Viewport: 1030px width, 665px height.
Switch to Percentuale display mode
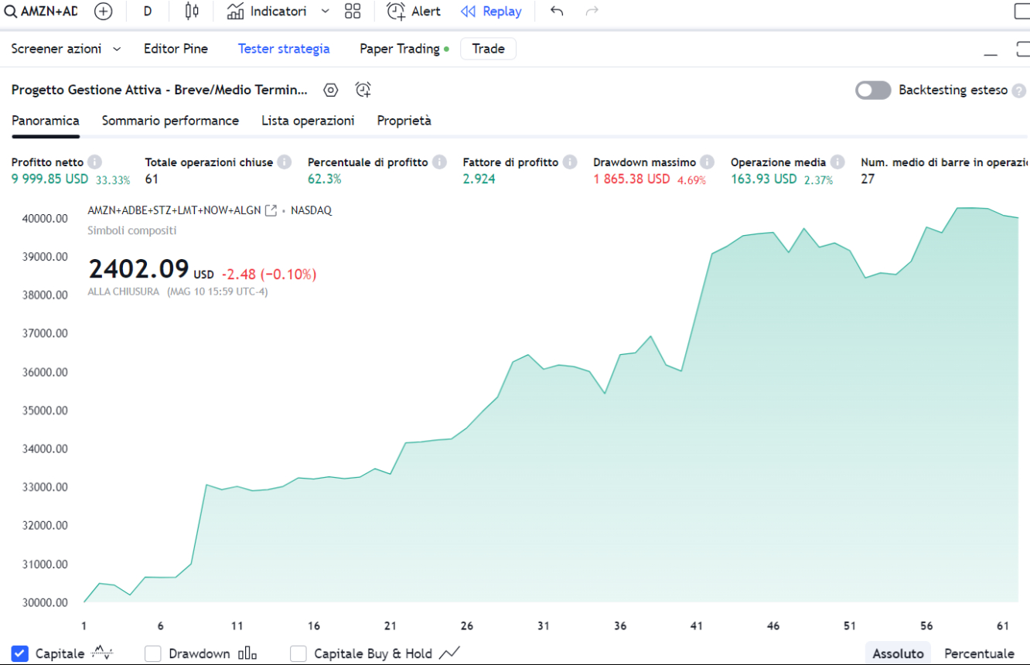pos(979,653)
